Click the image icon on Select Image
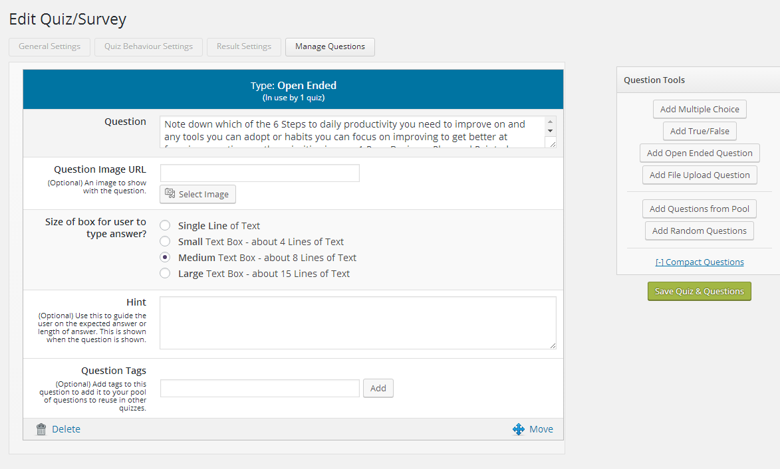 click(x=170, y=193)
